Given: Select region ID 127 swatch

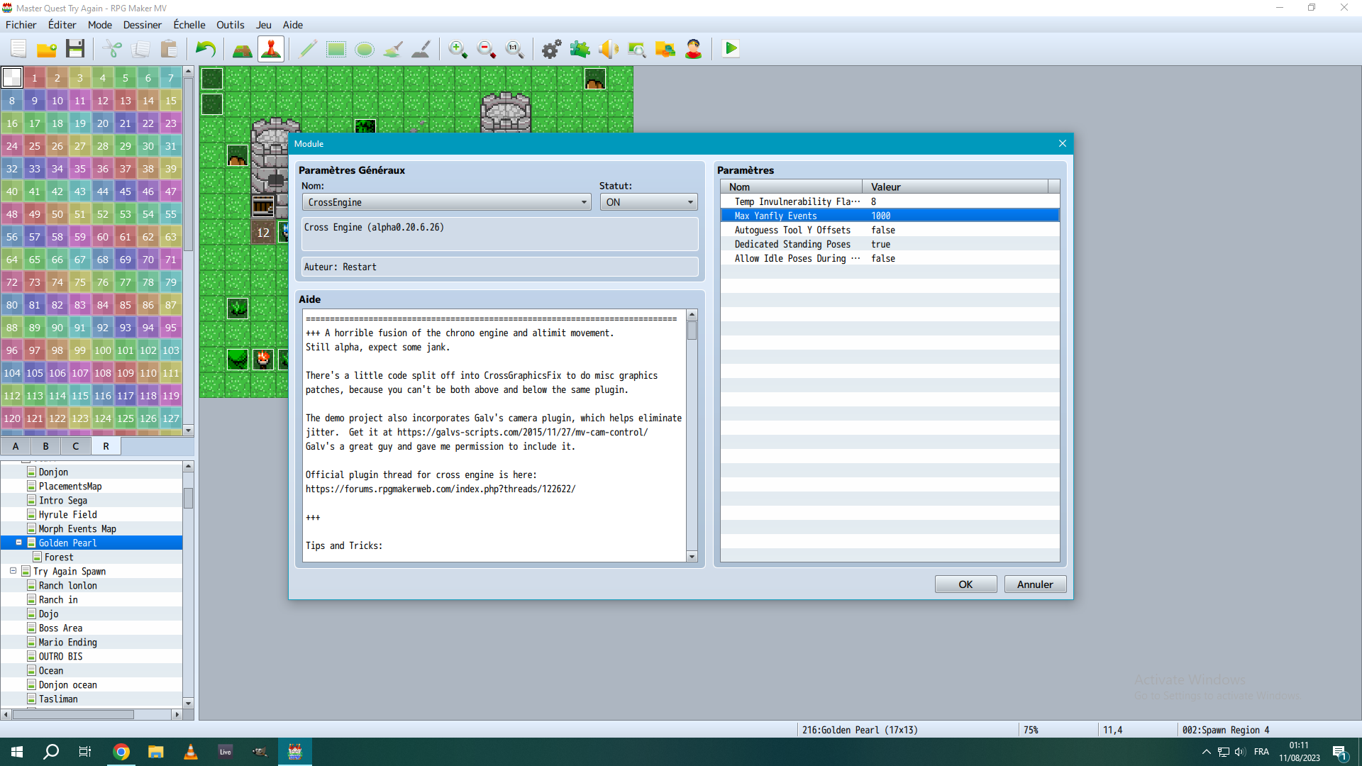Looking at the screenshot, I should [x=171, y=418].
